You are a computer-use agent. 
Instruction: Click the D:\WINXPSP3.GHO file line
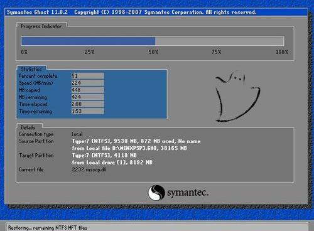(129, 148)
